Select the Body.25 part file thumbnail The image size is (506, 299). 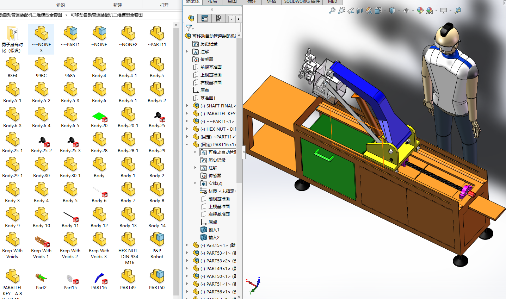(157, 120)
